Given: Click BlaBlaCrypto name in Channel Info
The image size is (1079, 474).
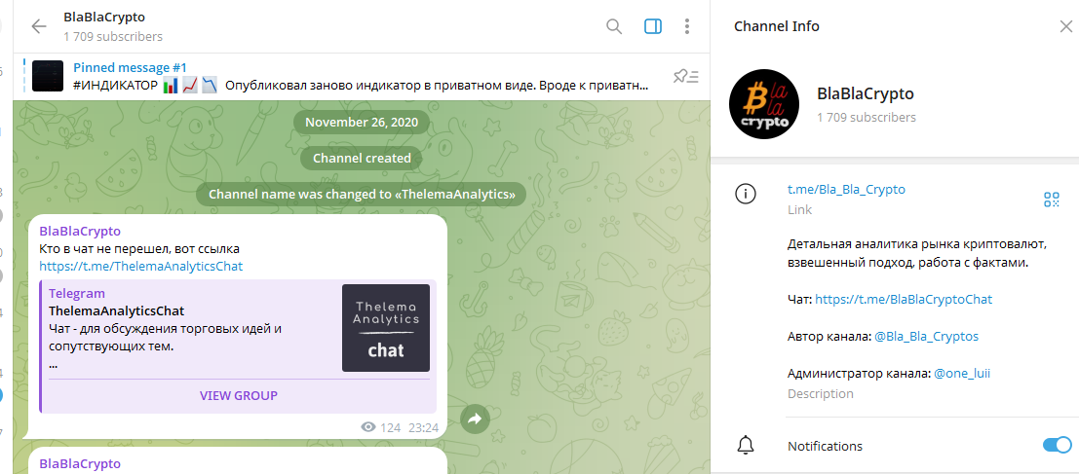Looking at the screenshot, I should (x=865, y=93).
